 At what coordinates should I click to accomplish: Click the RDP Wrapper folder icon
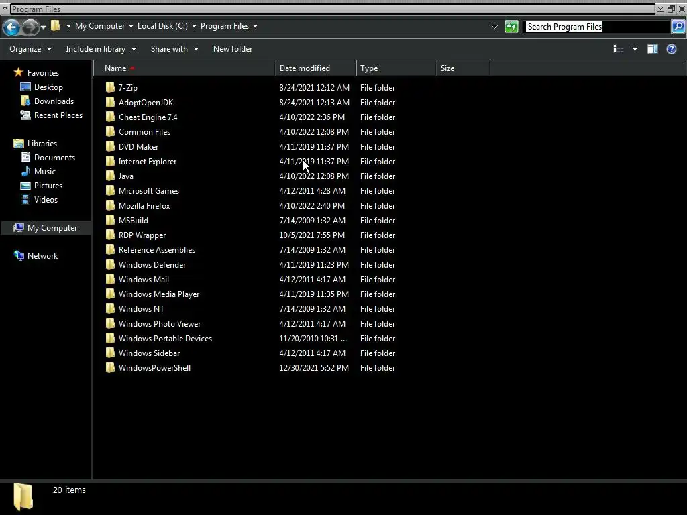click(x=111, y=235)
